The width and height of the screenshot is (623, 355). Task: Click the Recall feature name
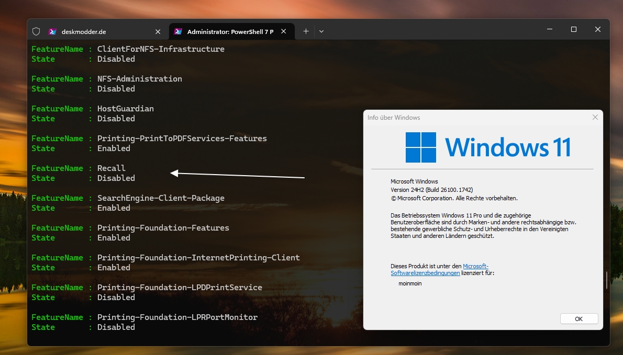111,168
